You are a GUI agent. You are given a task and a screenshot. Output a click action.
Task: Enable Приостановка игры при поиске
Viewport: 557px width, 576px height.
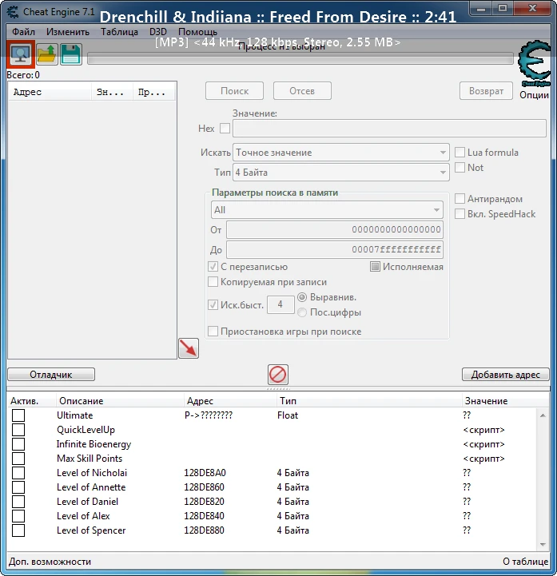(213, 332)
